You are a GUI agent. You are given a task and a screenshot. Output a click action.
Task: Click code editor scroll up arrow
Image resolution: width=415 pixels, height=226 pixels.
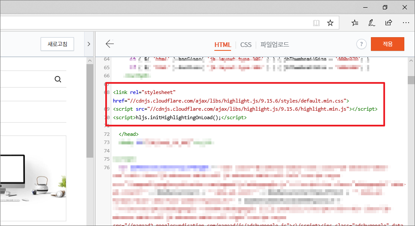[x=411, y=61]
